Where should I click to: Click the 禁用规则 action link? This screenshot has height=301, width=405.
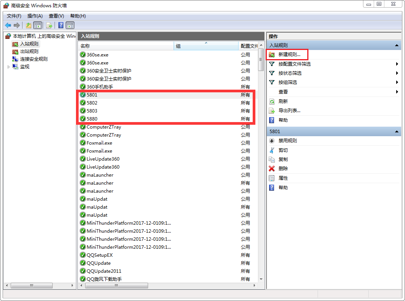click(287, 141)
